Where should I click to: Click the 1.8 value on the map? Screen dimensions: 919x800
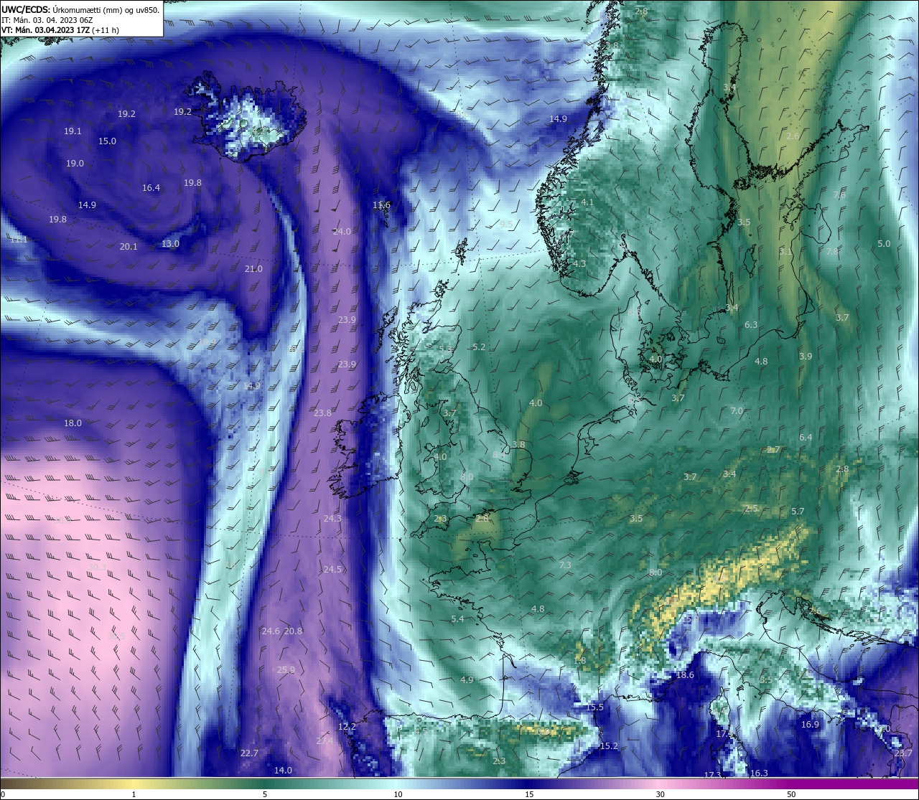580,661
